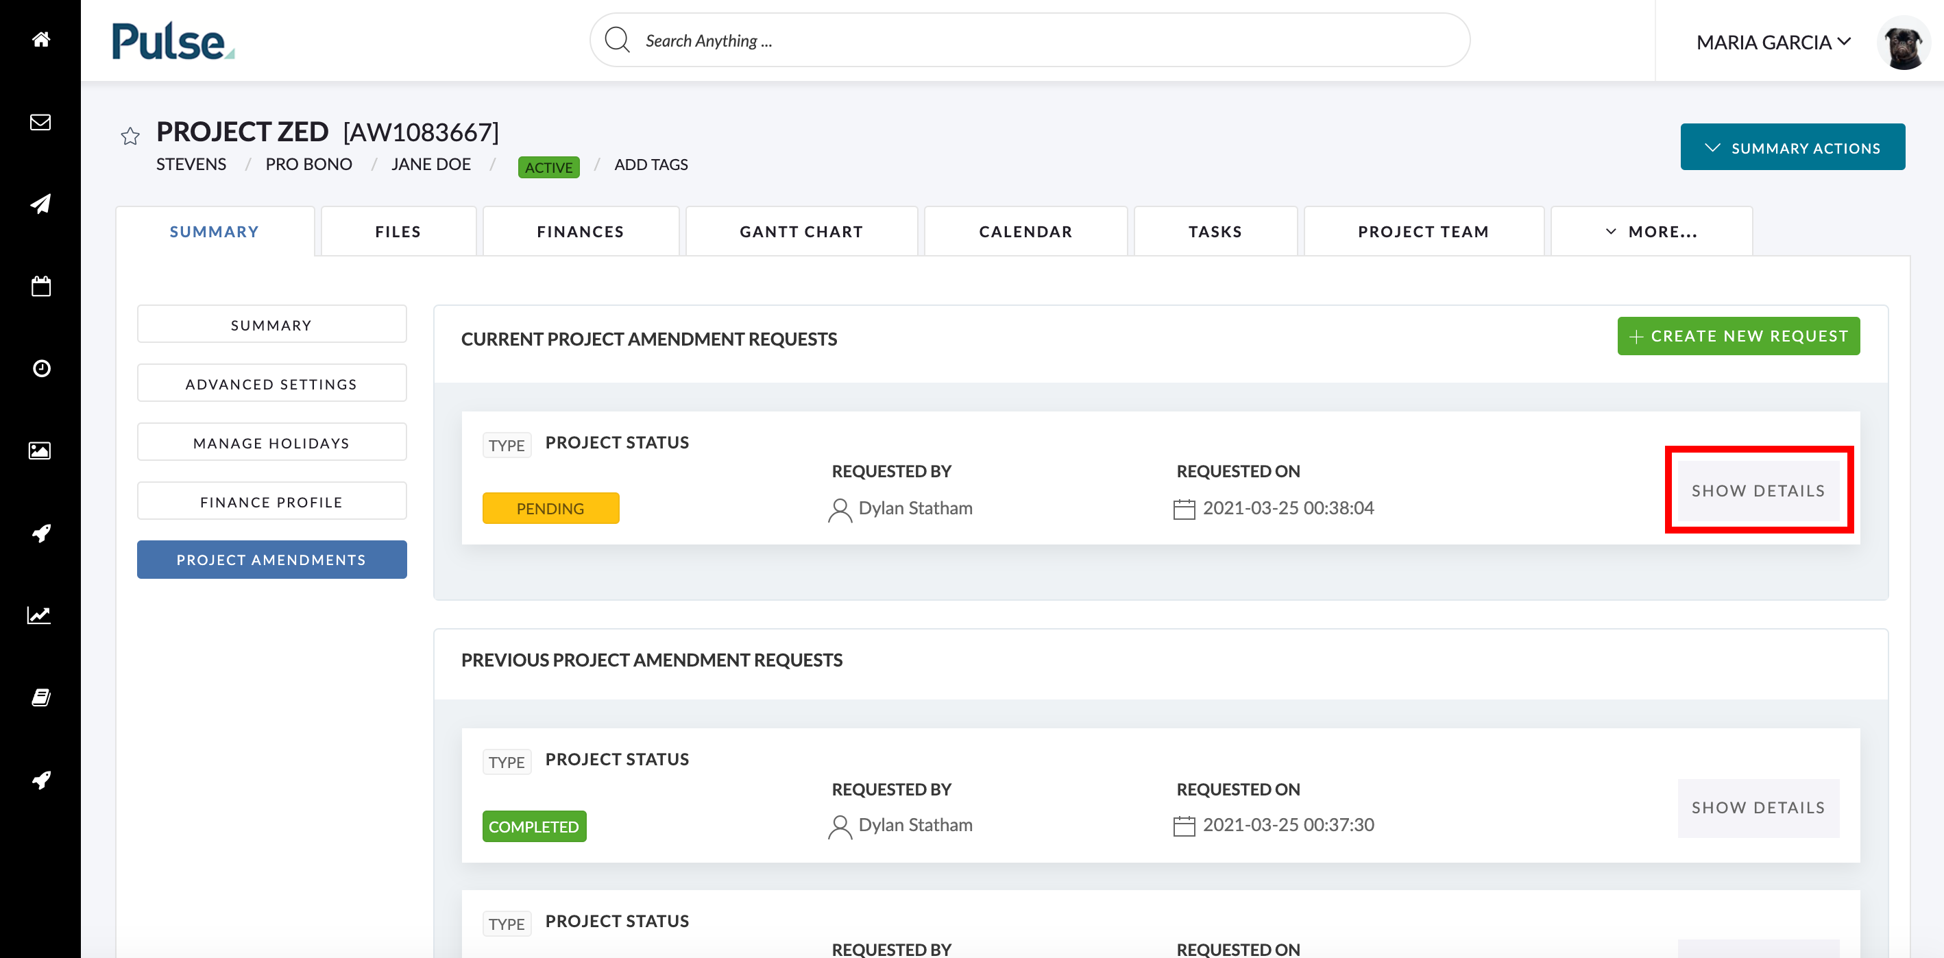Open Advanced Settings section
This screenshot has height=958, width=1944.
(x=271, y=383)
